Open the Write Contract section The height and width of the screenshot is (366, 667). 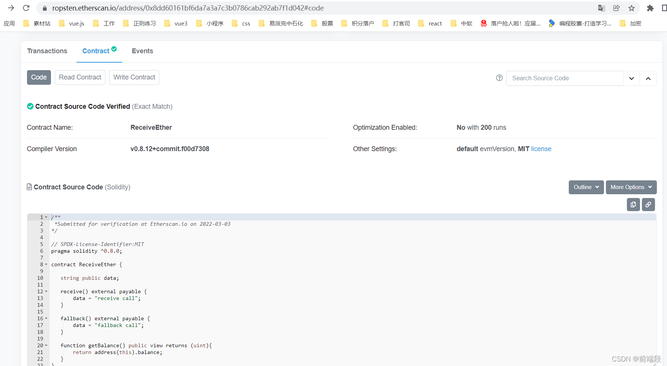coord(134,77)
